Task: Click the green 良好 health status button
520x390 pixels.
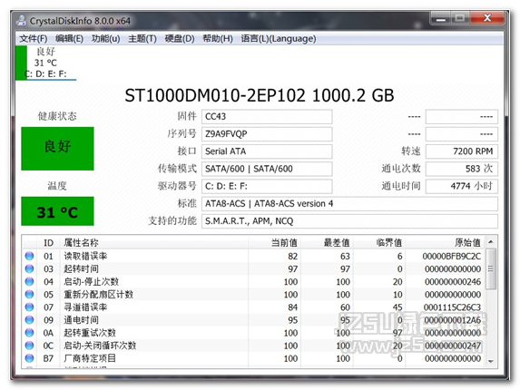Action: coord(57,149)
